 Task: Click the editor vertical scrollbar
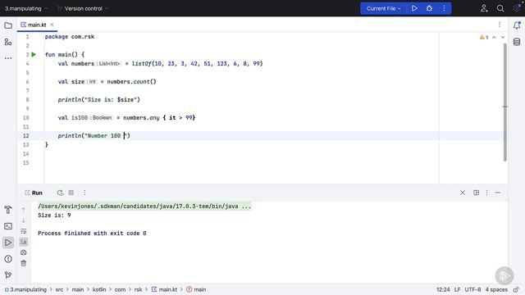coord(505,102)
